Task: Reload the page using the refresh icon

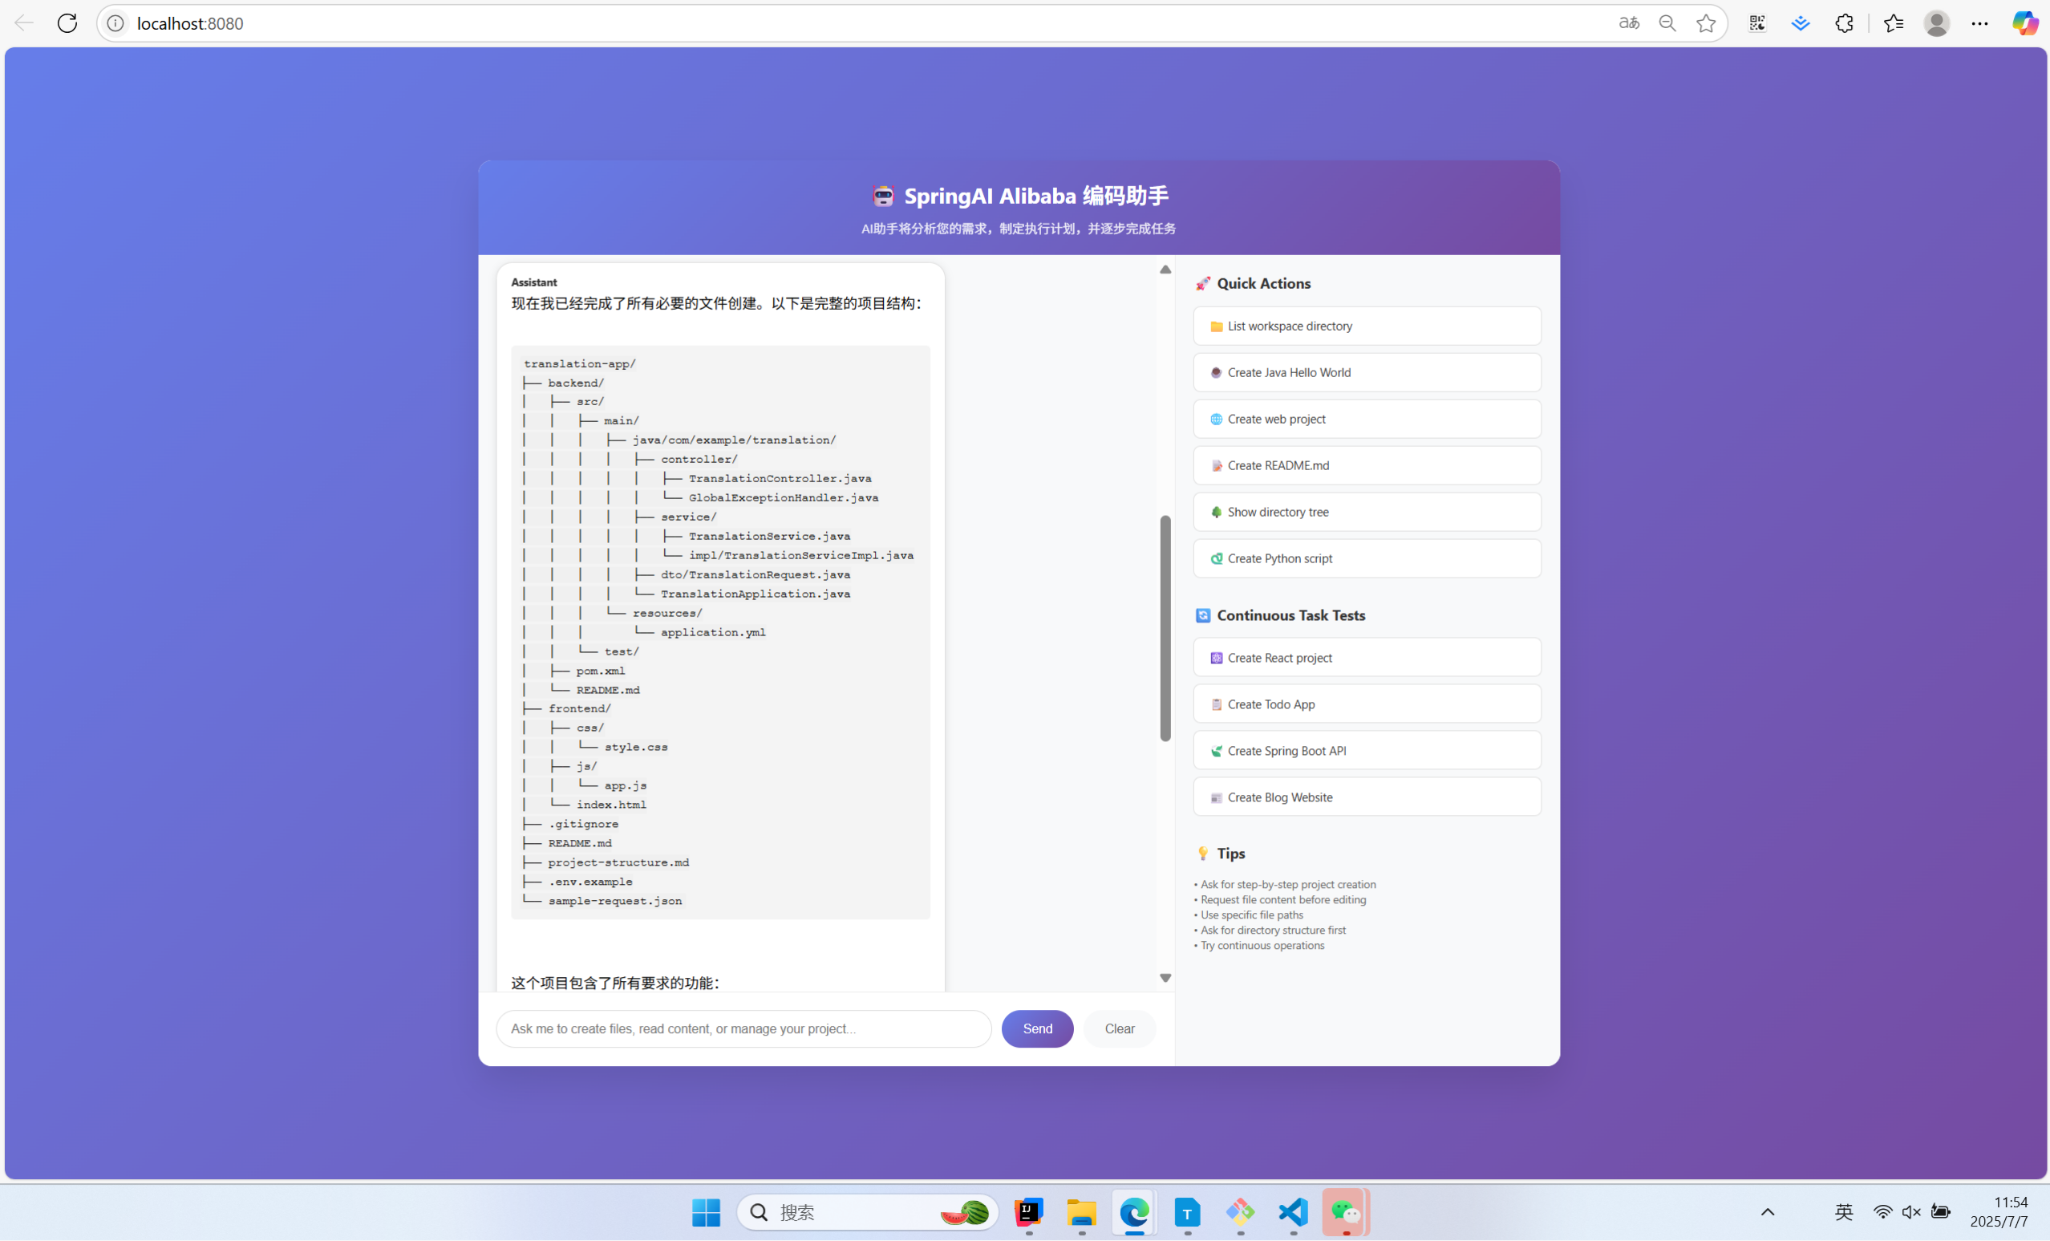Action: [67, 22]
